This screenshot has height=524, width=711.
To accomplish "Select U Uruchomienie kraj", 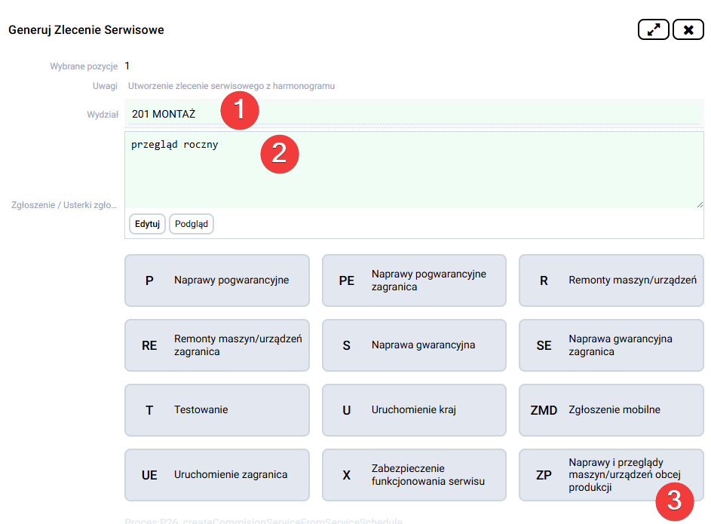I will pos(413,410).
